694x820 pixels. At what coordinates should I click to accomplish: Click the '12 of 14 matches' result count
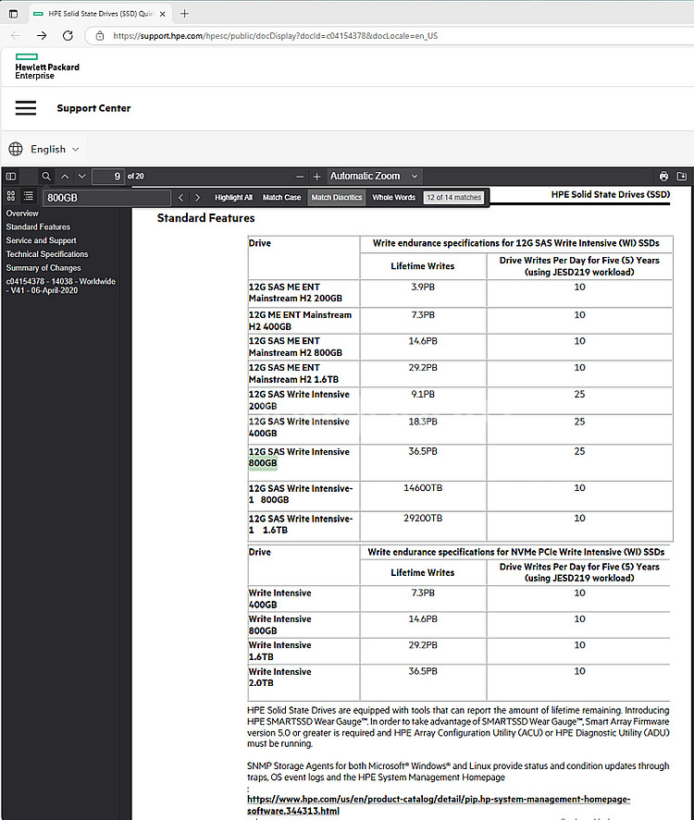pyautogui.click(x=453, y=197)
